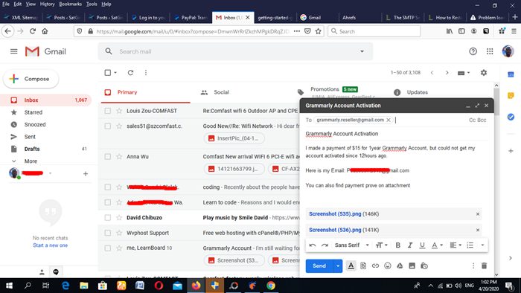Insert link icon in compose toolbar
Image resolution: width=521 pixels, height=293 pixels.
[375, 265]
